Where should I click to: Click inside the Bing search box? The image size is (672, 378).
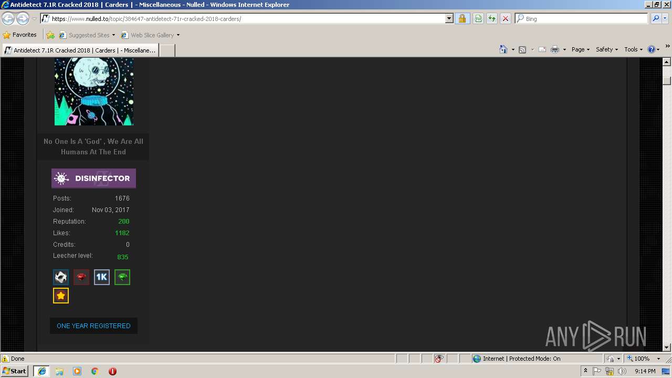click(x=585, y=18)
